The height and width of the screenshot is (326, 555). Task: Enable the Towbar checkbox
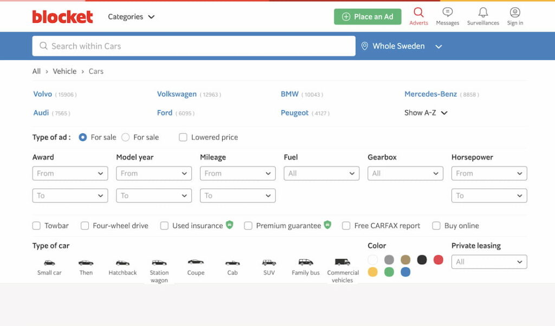[x=37, y=226]
